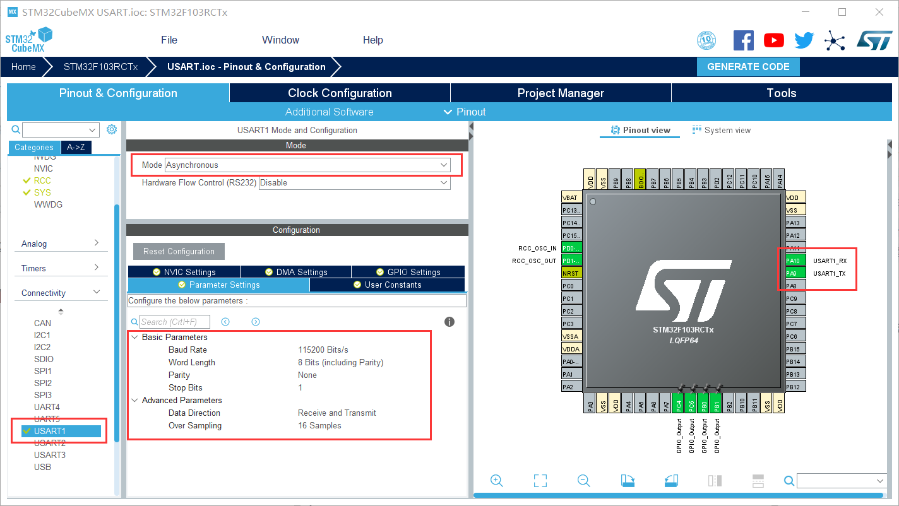Collapse the Basic Parameters section

point(134,337)
